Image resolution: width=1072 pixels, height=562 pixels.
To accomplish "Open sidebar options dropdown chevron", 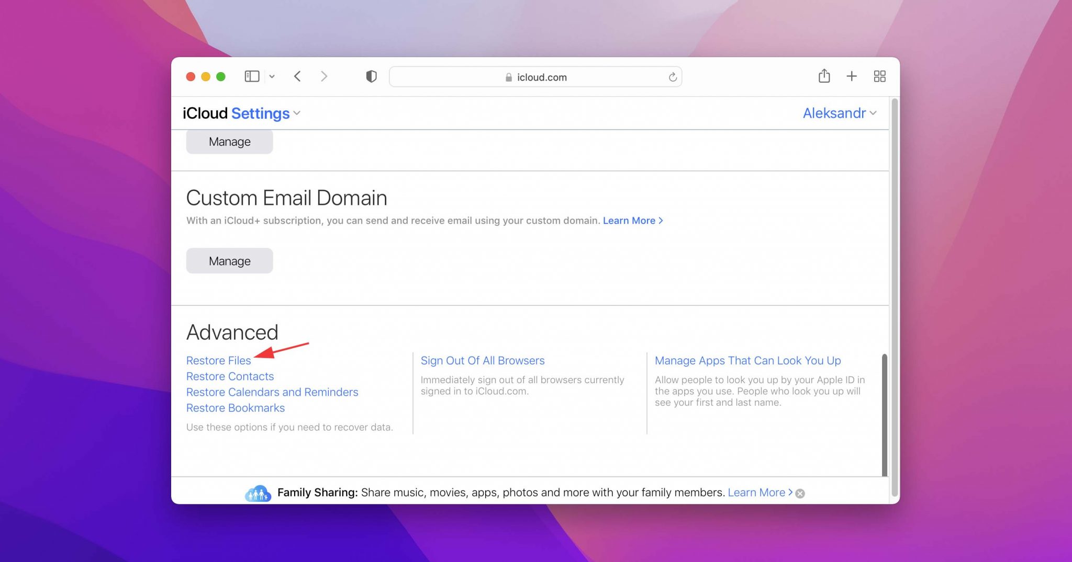I will tap(272, 77).
